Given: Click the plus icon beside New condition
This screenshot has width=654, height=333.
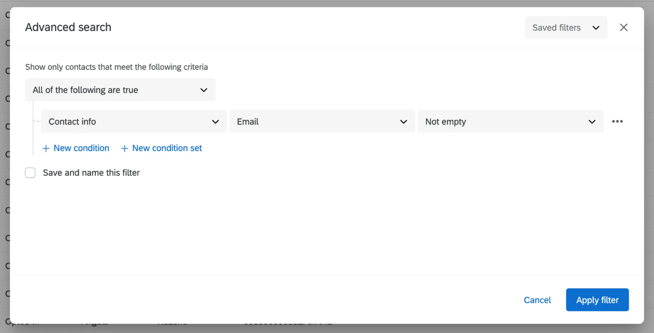Looking at the screenshot, I should [46, 148].
